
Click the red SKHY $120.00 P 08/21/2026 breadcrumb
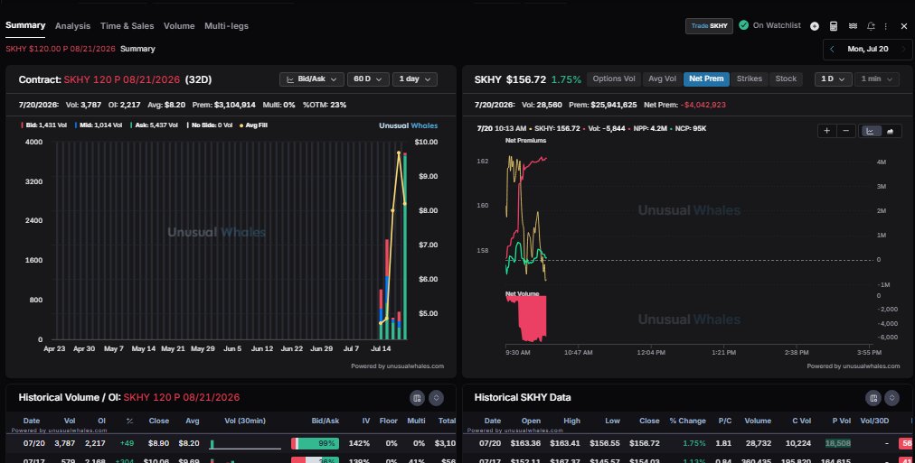coord(61,49)
